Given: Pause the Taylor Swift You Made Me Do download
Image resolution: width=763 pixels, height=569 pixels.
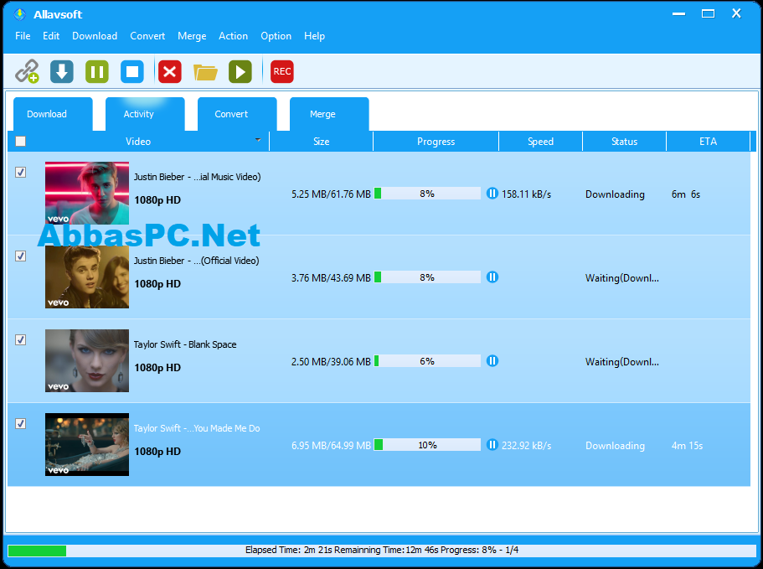Looking at the screenshot, I should click(492, 444).
